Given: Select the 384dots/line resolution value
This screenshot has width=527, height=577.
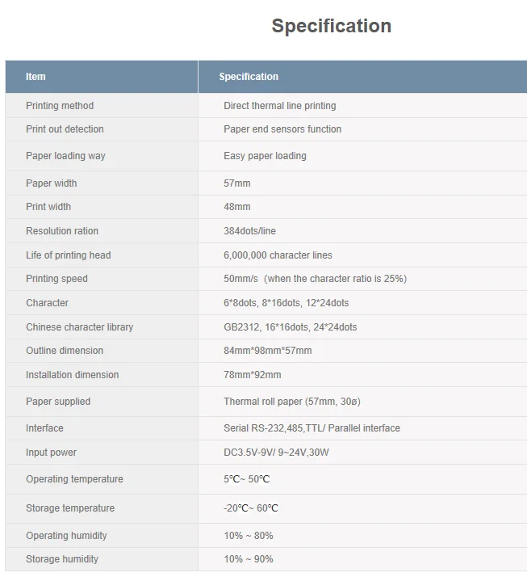Looking at the screenshot, I should 249,231.
